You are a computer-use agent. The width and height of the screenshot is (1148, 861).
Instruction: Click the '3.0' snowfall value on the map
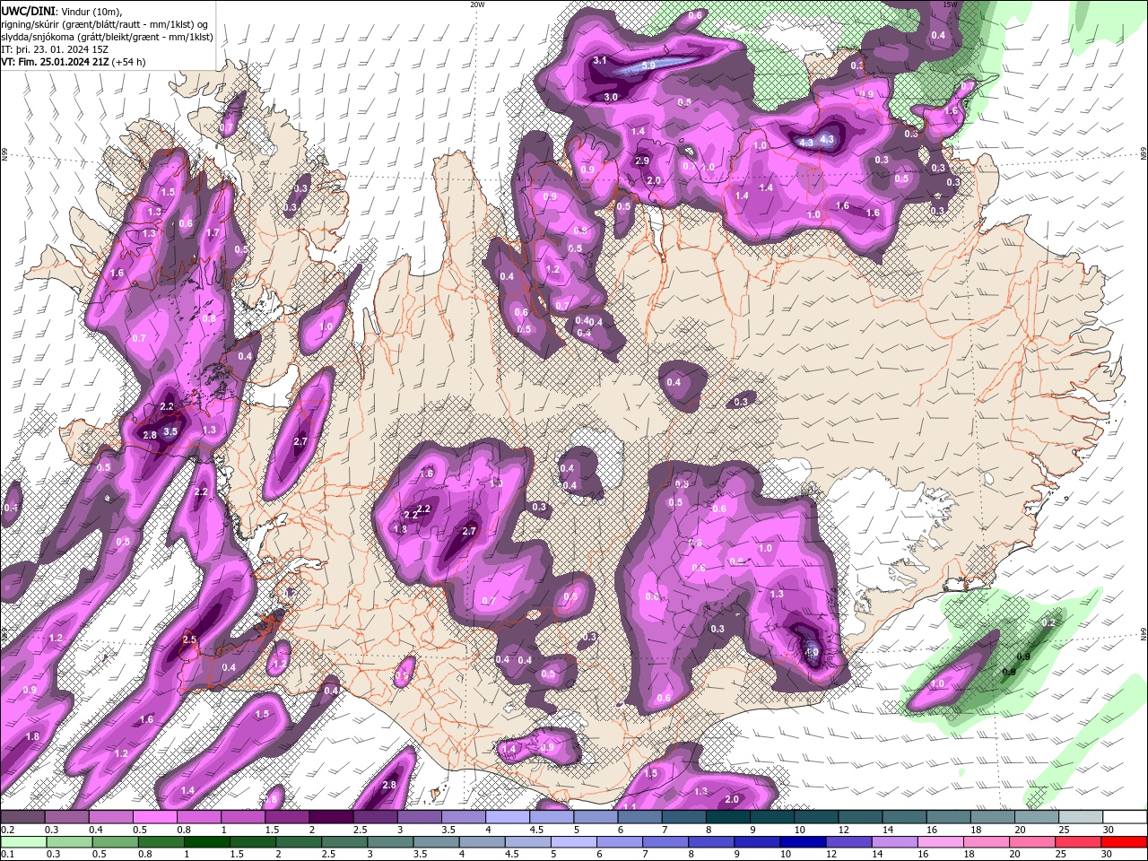point(611,97)
